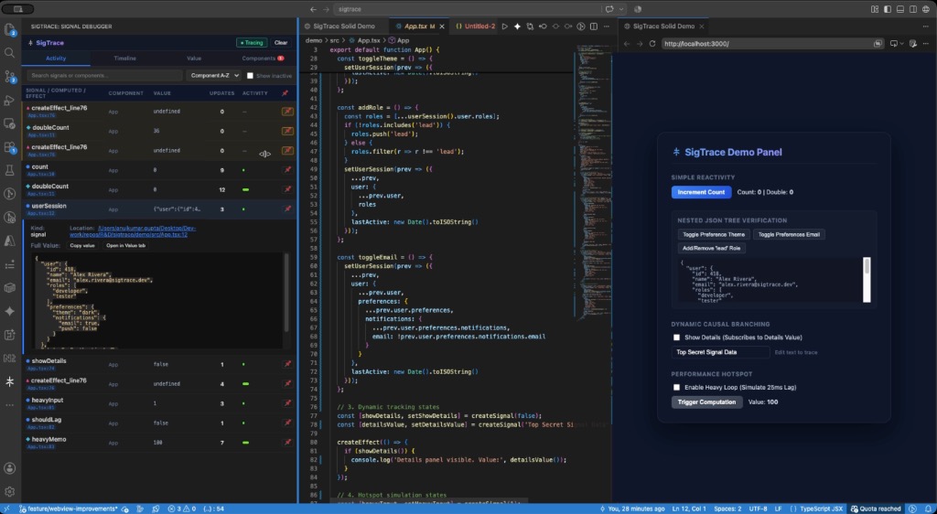Open the Search view in activity bar
The width and height of the screenshot is (937, 514).
pos(9,52)
